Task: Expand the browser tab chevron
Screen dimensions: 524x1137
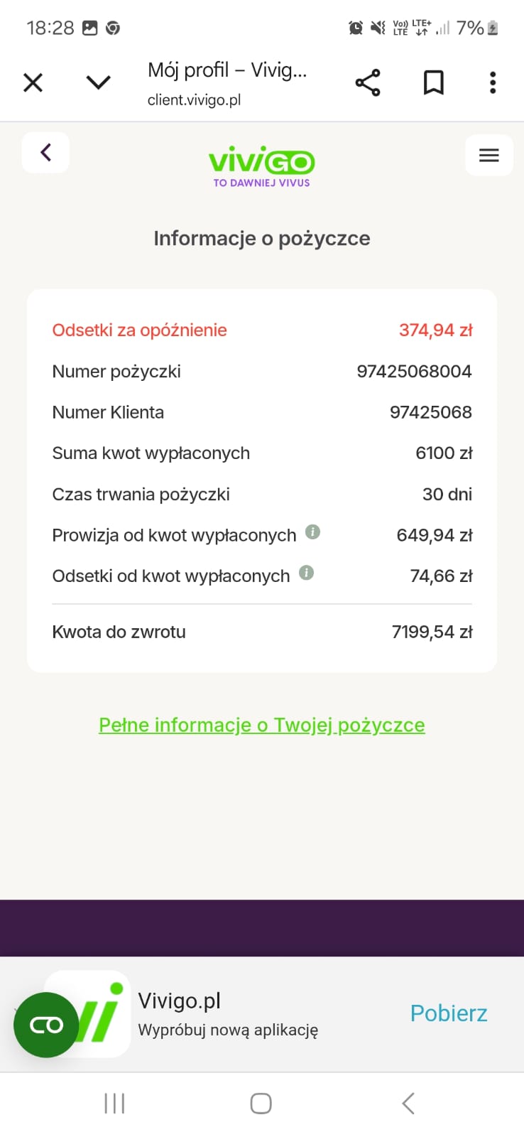Action: tap(98, 83)
